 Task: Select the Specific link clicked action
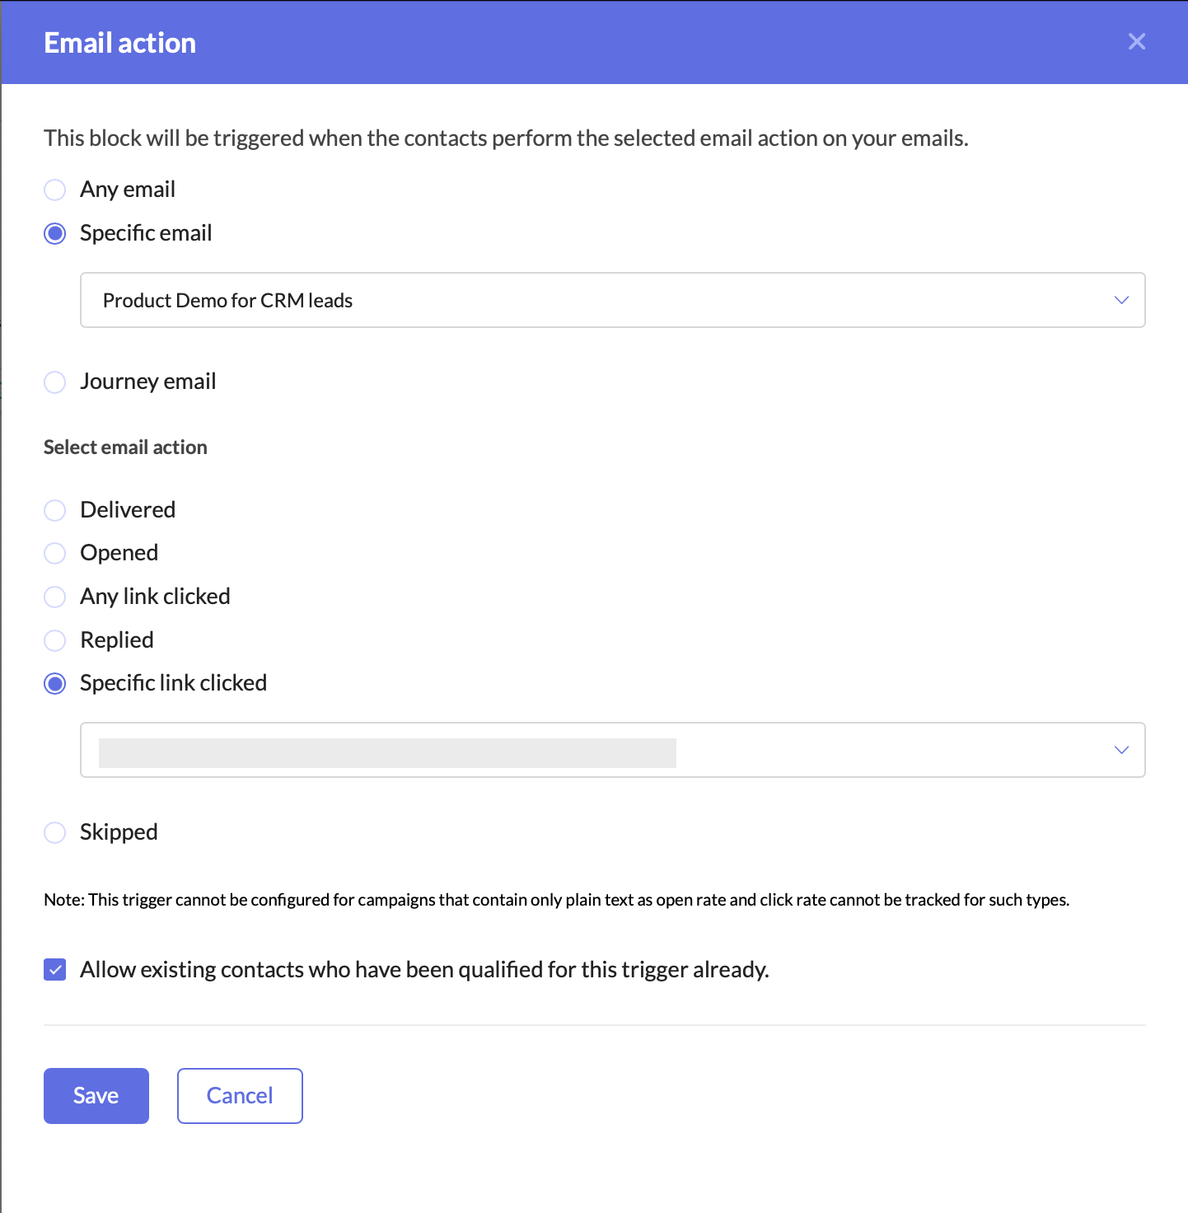[x=54, y=683]
